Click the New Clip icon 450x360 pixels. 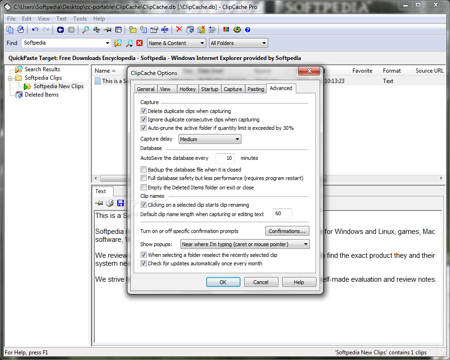click(143, 30)
